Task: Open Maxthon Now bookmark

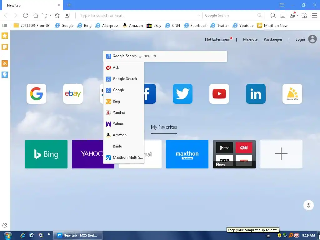Action: coord(272,26)
